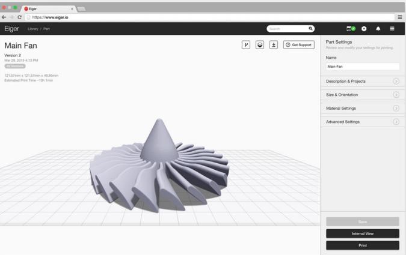
Task: Open the hamburger menu in Eiger header
Action: [392, 28]
